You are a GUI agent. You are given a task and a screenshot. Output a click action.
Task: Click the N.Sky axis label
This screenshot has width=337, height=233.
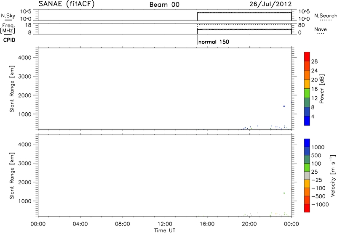(x=8, y=16)
